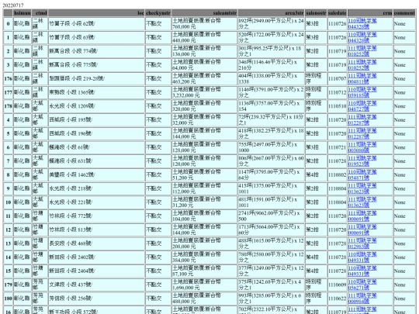Viewport: 419px width, 314px height.
Task: Select the sale date cell "1110510"
Action: [x=338, y=106]
